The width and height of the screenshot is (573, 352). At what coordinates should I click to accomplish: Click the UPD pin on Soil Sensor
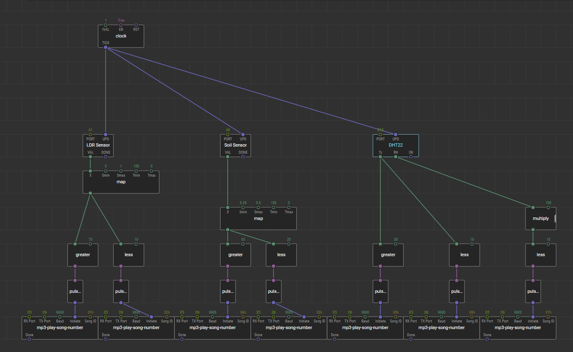click(x=243, y=135)
